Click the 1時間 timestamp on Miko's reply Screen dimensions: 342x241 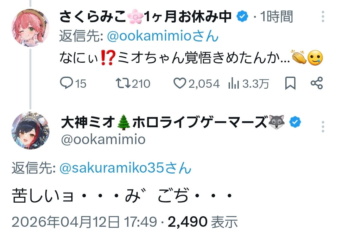(276, 17)
